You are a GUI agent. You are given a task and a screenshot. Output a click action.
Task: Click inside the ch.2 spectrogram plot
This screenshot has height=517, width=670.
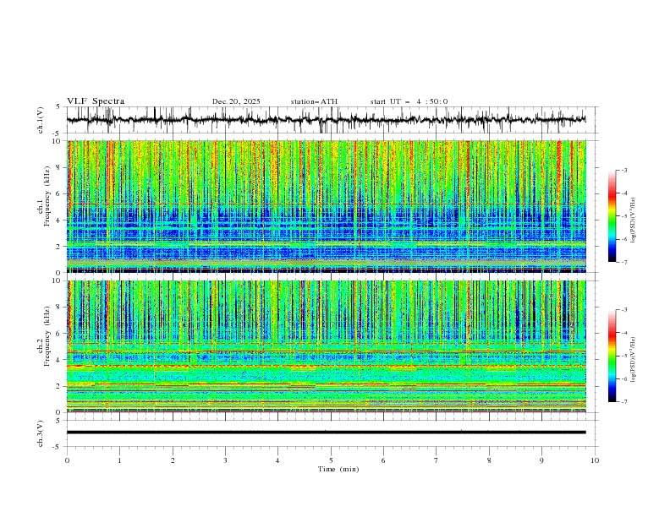pos(330,346)
